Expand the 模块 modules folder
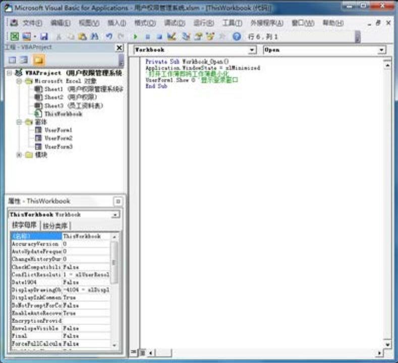The image size is (398, 363). coord(19,154)
